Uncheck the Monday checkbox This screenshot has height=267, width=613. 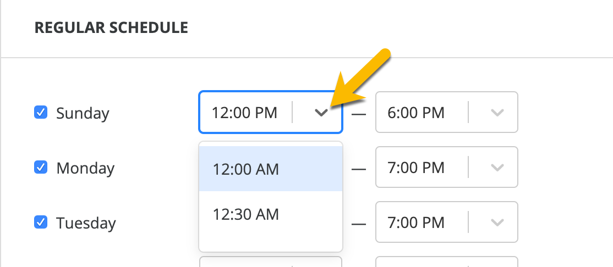(40, 167)
